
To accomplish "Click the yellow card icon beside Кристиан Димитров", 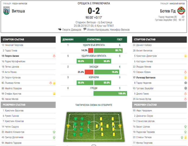I will click(185, 56).
